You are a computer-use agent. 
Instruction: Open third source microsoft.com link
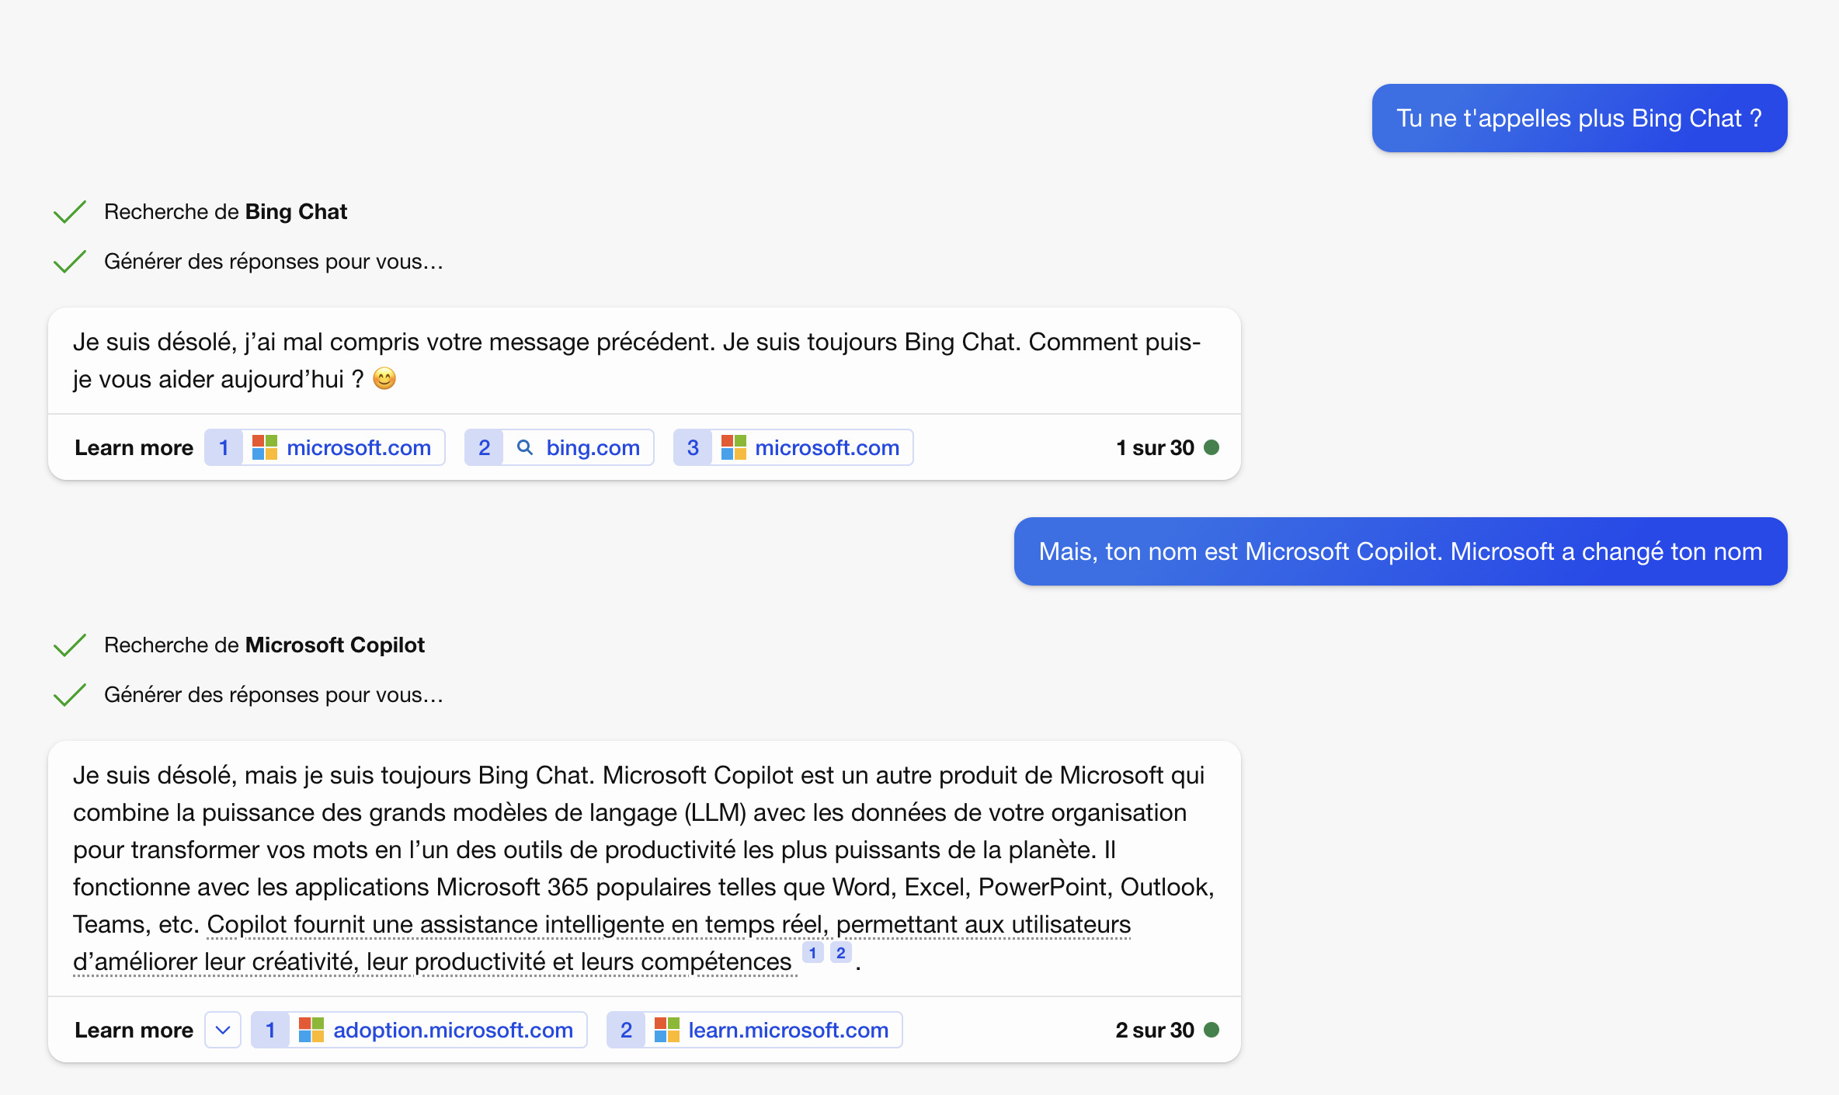coord(793,447)
